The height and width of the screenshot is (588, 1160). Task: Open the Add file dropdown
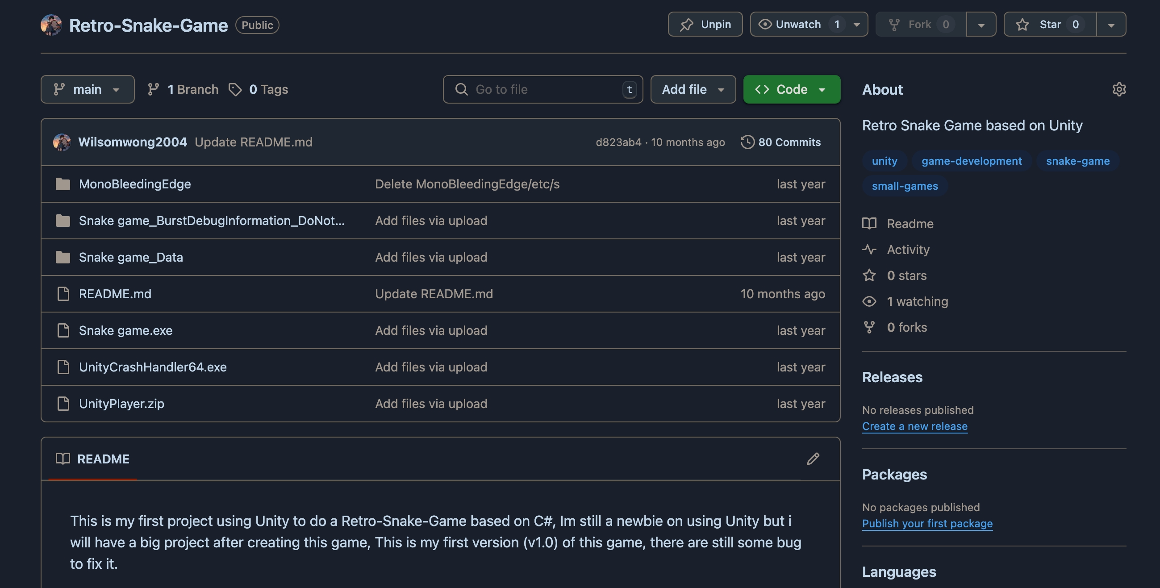(x=693, y=89)
